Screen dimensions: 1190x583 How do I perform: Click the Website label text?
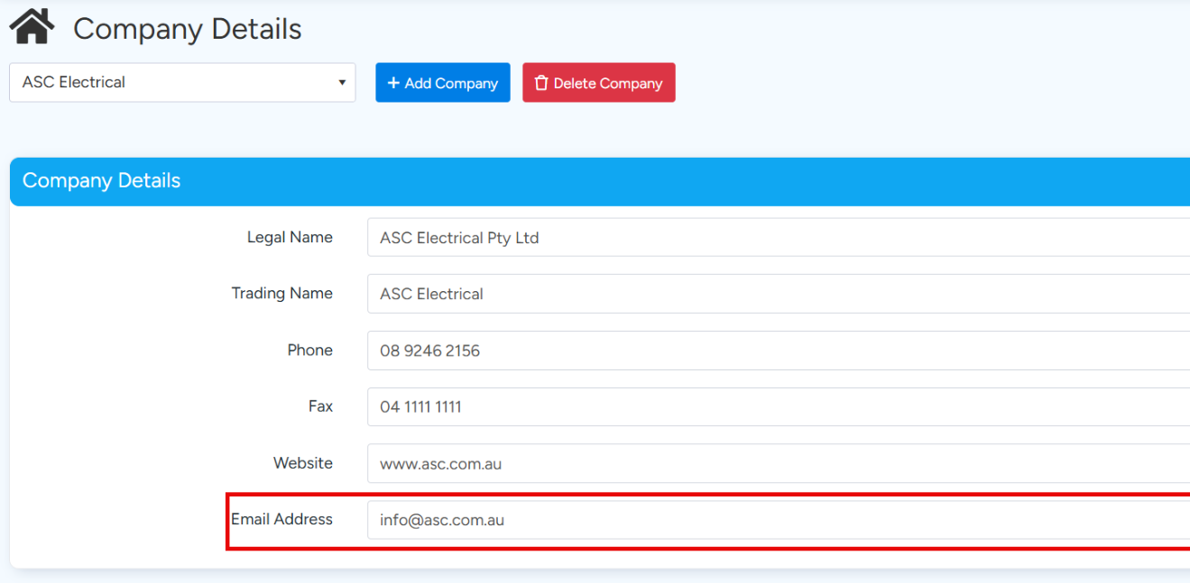click(x=302, y=462)
